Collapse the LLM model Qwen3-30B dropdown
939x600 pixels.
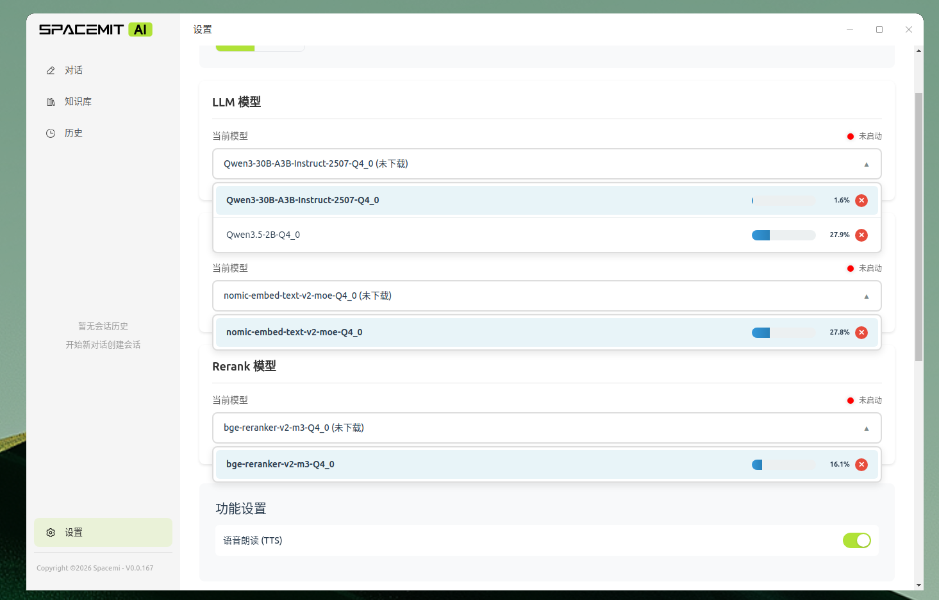coord(547,164)
